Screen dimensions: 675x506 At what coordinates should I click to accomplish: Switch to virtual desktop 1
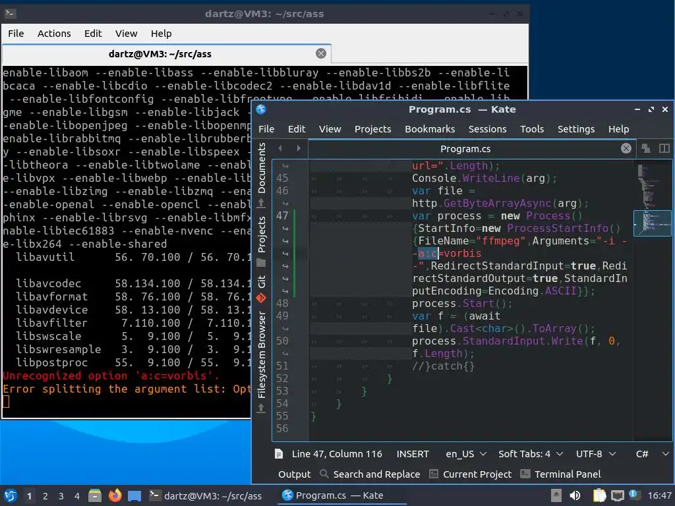[29, 496]
